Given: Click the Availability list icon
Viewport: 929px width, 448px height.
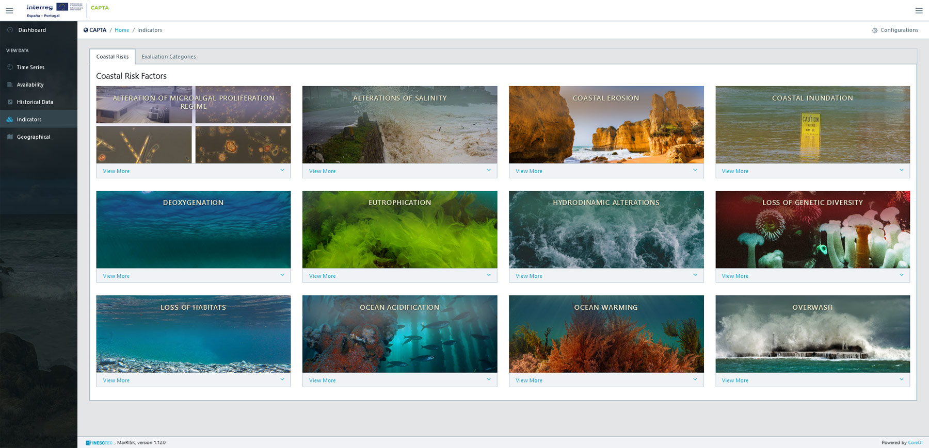Looking at the screenshot, I should (x=10, y=85).
